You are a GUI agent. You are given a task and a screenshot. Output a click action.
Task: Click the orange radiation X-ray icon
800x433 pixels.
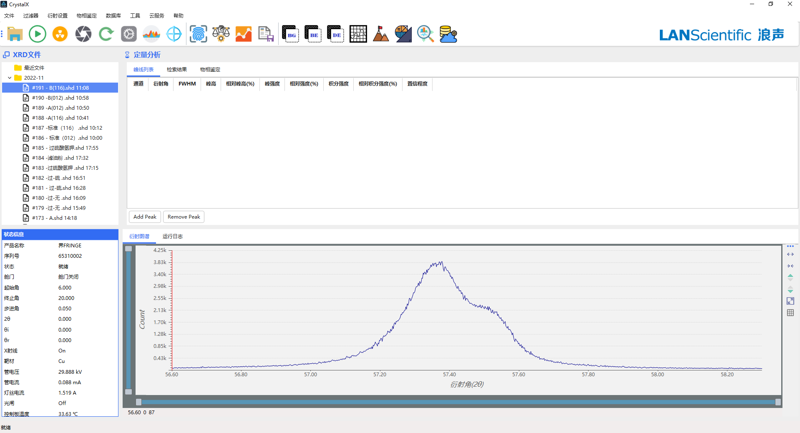60,34
